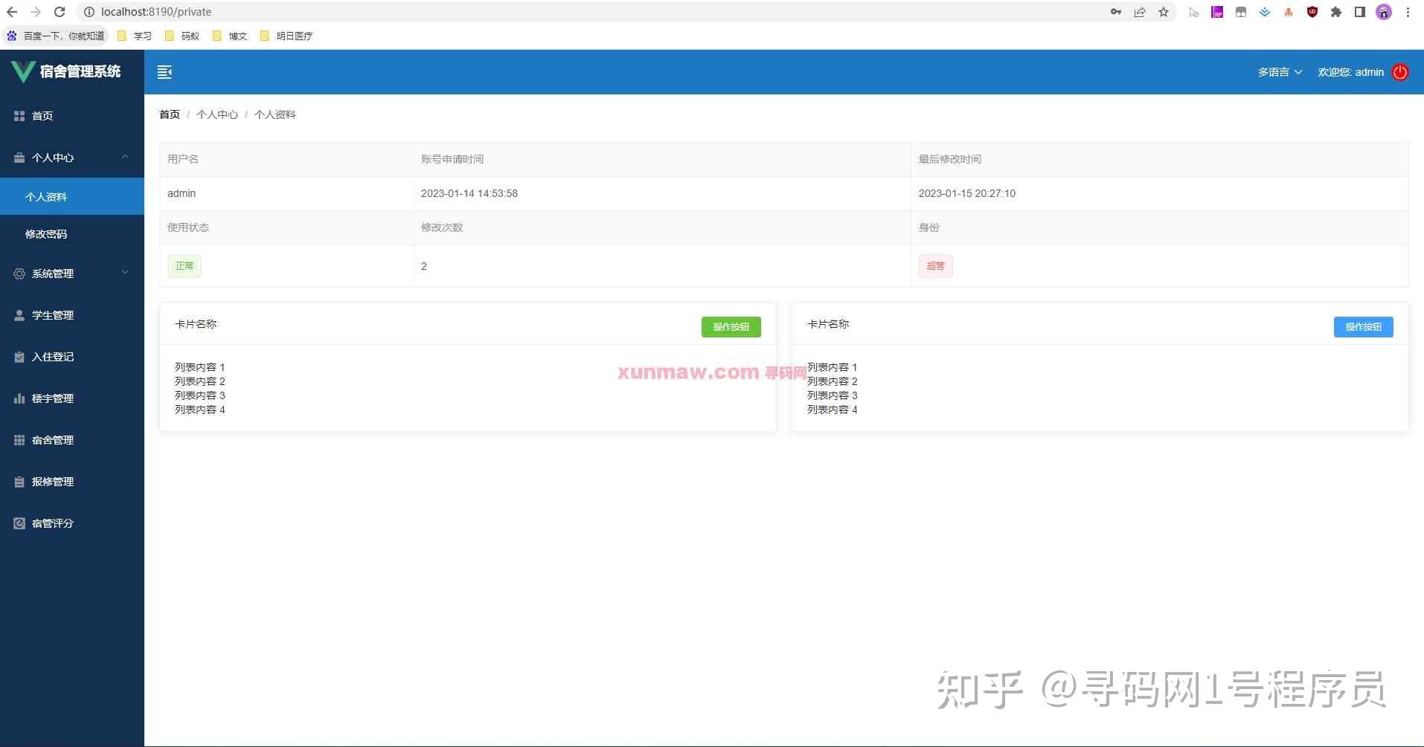Viewport: 1424px width, 747px height.
Task: Collapse the 个人中心 submenu
Action: point(72,158)
